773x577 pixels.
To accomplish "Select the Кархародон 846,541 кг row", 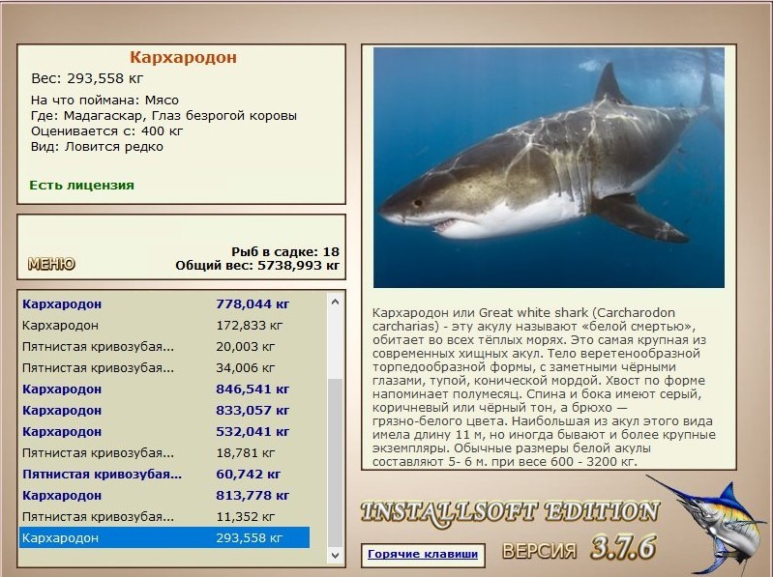I will click(164, 389).
